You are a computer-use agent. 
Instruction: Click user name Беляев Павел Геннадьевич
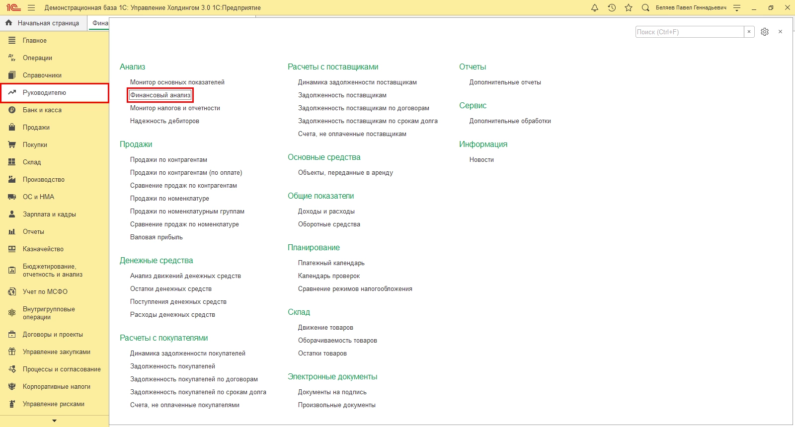tap(691, 8)
